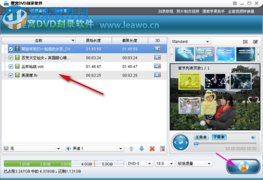The image size is (263, 180).
Task: Click original length 00:03:24 cell
Action: click(94, 58)
